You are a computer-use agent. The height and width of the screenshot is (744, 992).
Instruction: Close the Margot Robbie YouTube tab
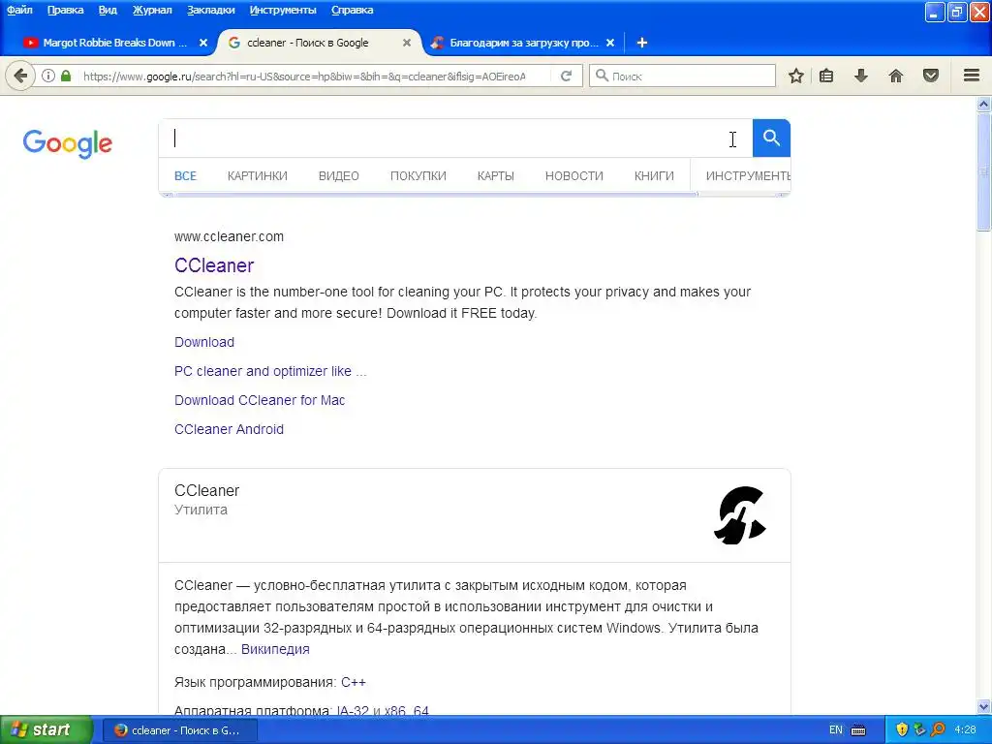pos(203,43)
